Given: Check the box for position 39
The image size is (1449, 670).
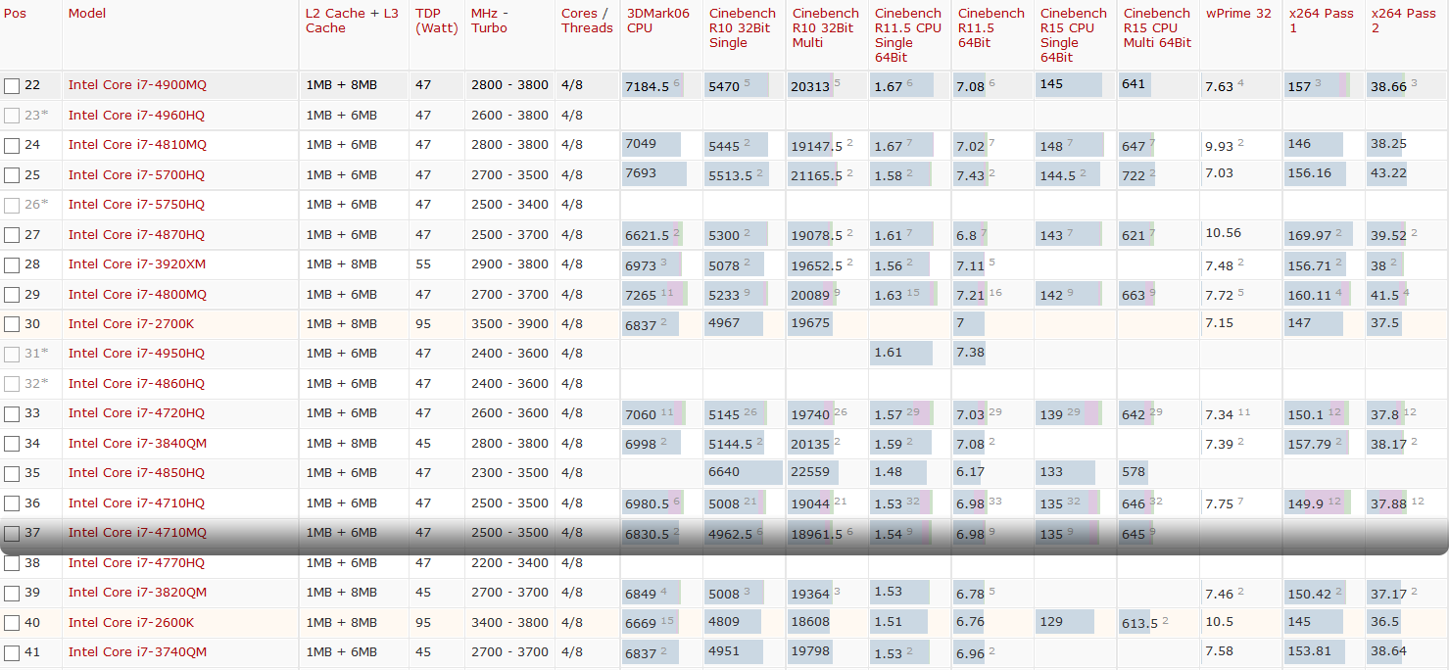Looking at the screenshot, I should tap(12, 594).
